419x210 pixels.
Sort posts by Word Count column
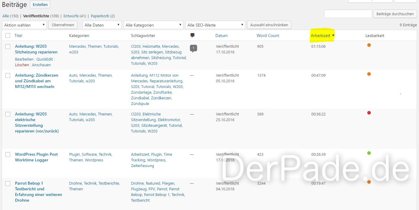tap(268, 35)
